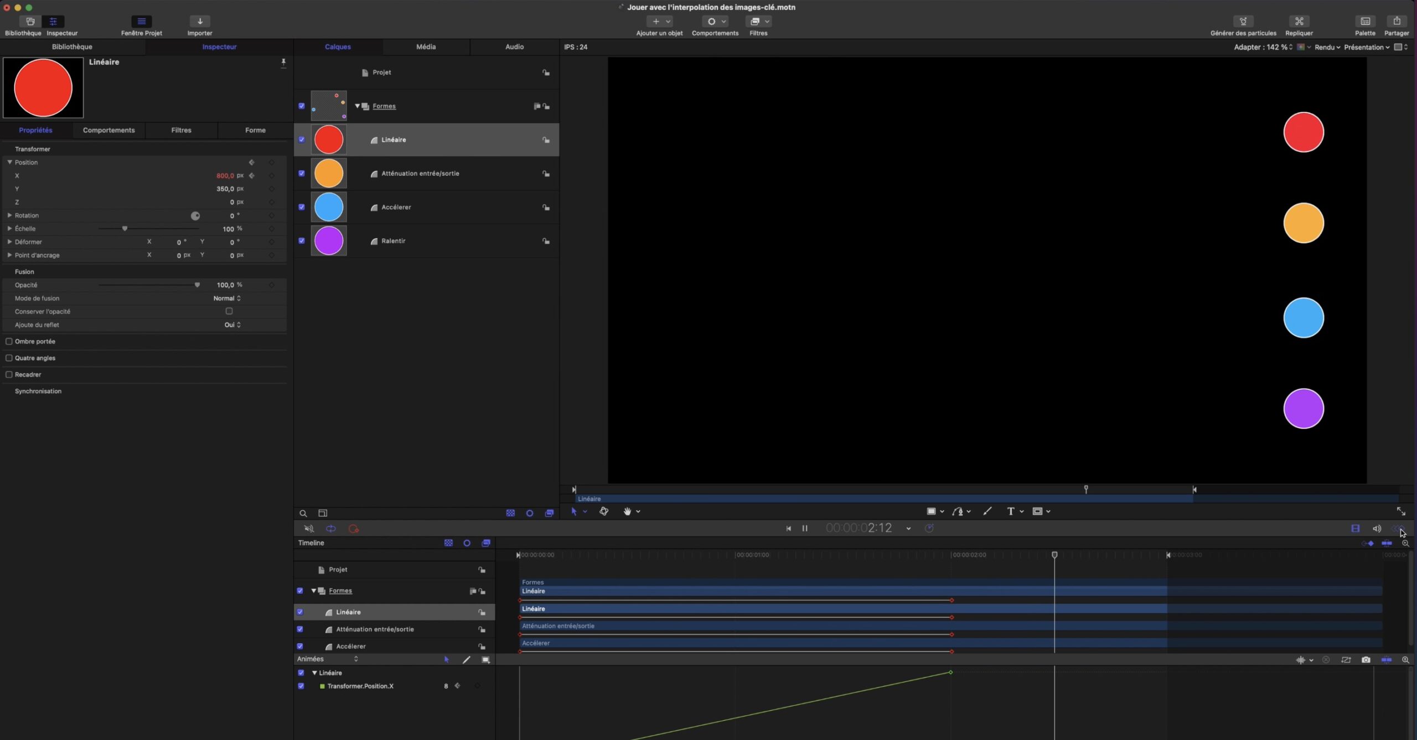Toggle the audio mute speaker icon
Image resolution: width=1417 pixels, height=740 pixels.
tap(309, 529)
